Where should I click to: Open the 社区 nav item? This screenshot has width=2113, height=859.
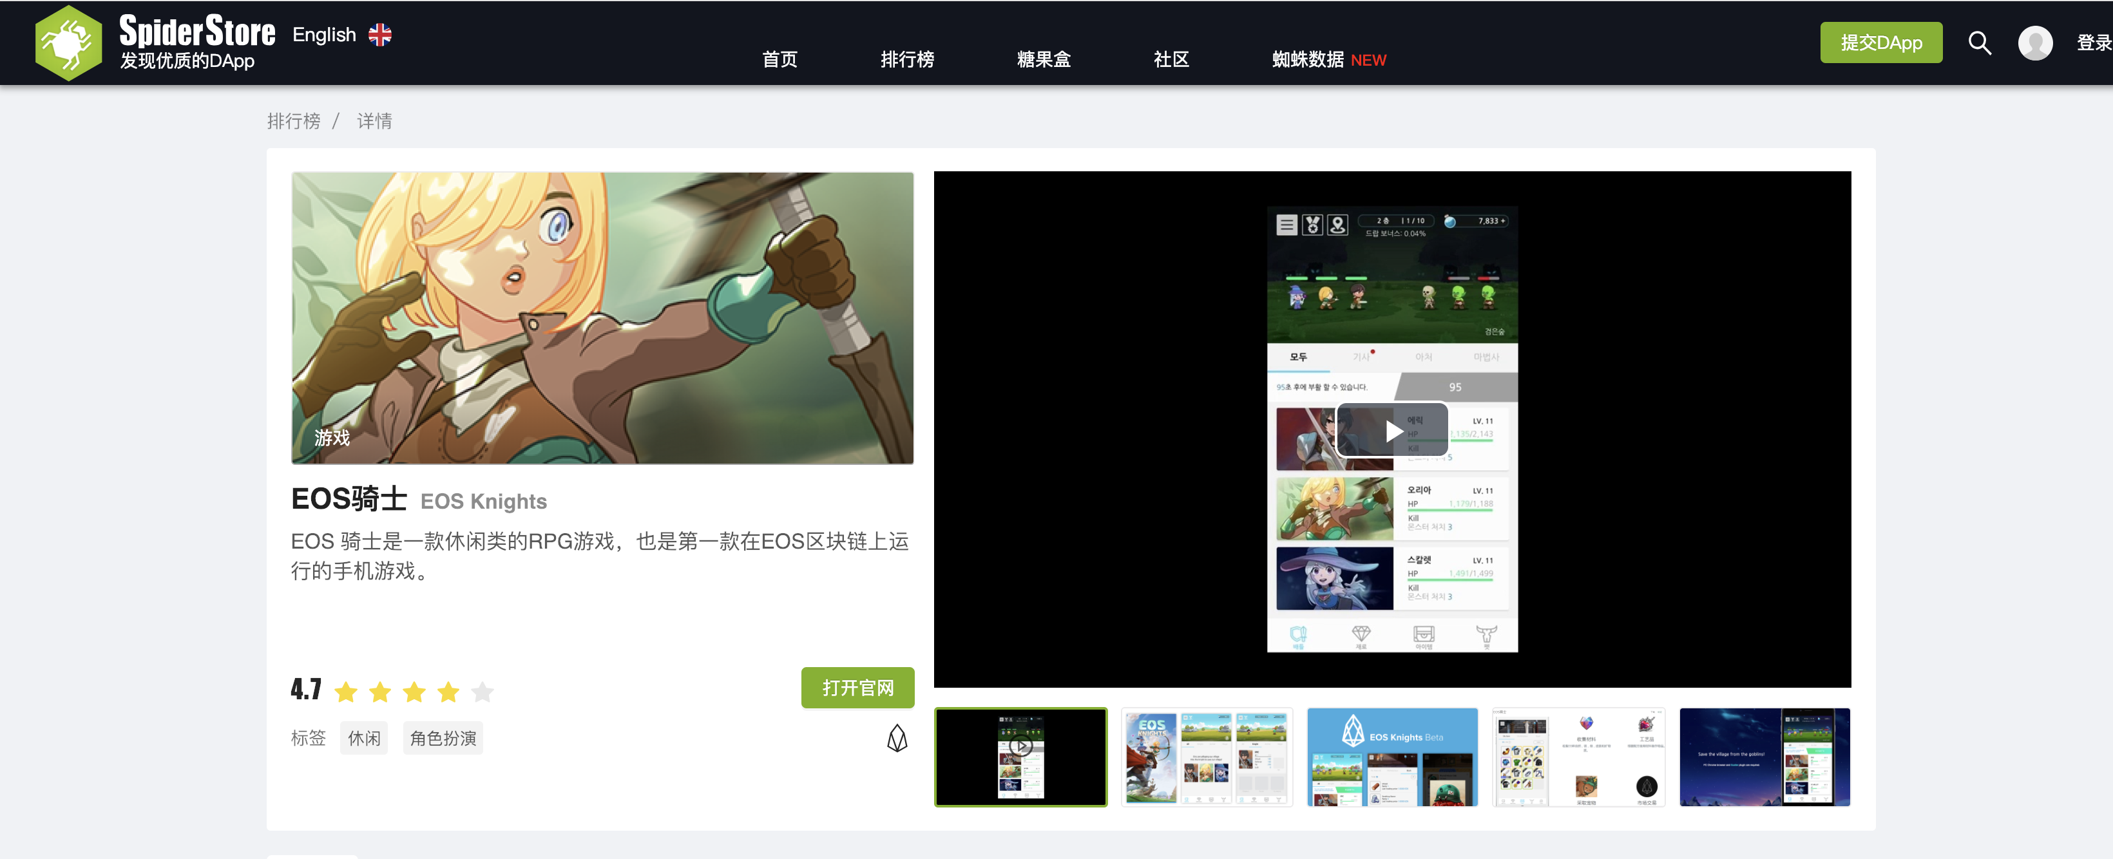(x=1171, y=59)
